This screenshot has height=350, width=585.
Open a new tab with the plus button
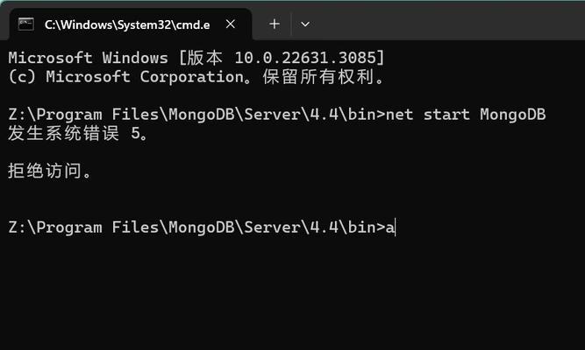tap(275, 24)
